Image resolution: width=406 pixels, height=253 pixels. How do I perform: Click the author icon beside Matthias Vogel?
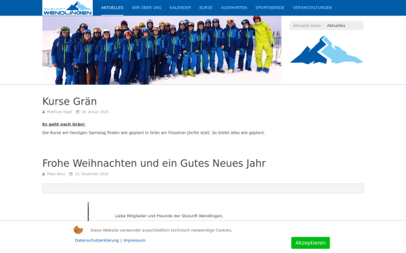pyautogui.click(x=43, y=112)
